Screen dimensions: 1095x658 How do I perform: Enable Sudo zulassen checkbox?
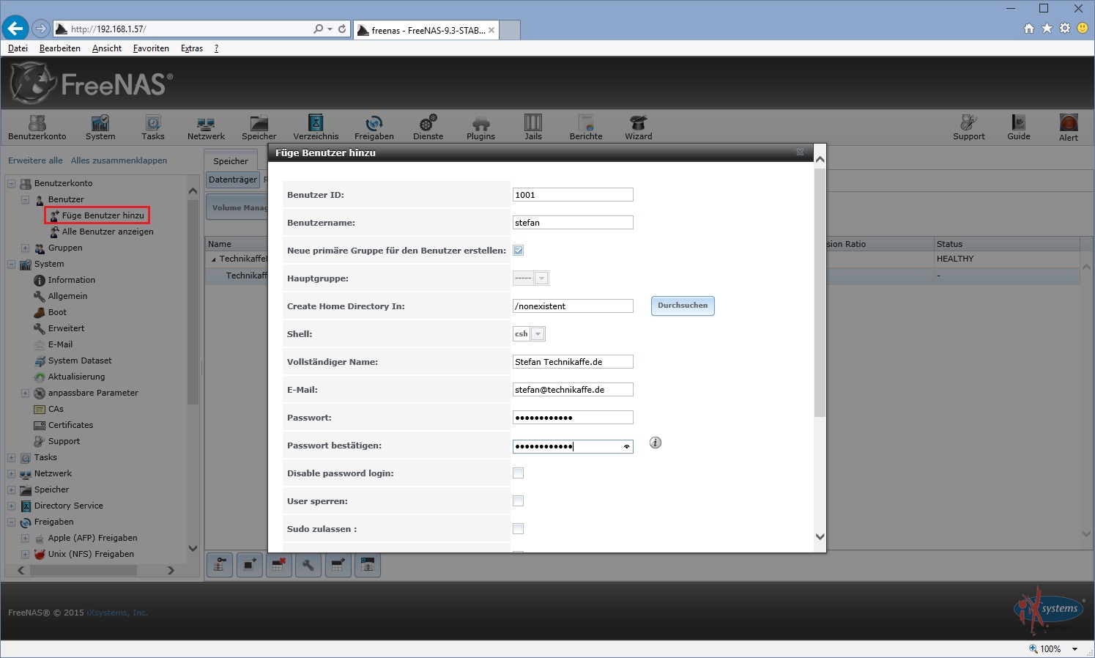(519, 529)
